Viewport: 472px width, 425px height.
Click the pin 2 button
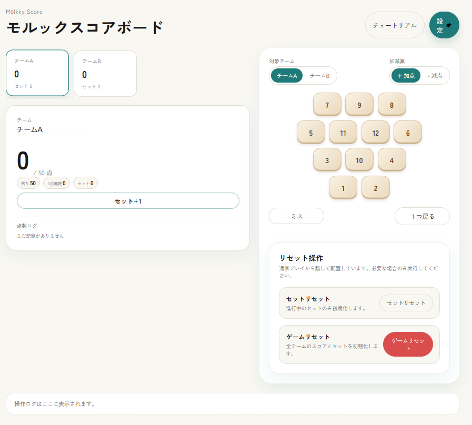coord(376,187)
